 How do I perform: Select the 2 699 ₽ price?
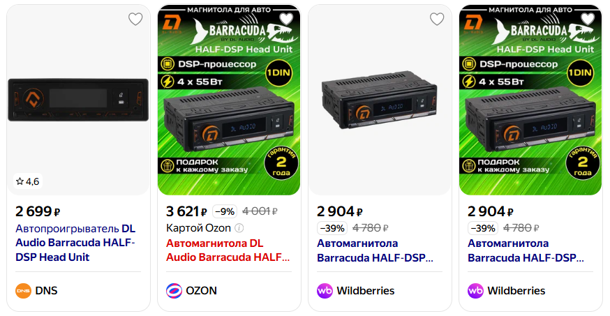(x=38, y=211)
